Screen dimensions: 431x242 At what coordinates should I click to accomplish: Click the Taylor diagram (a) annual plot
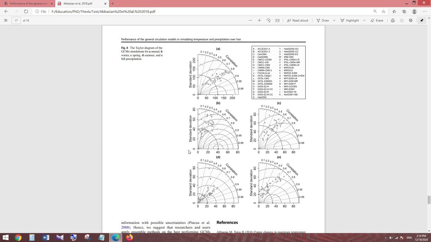pos(215,73)
